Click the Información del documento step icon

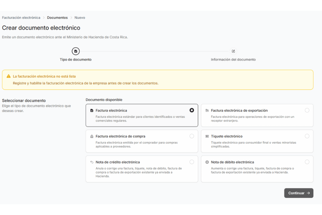click(233, 51)
